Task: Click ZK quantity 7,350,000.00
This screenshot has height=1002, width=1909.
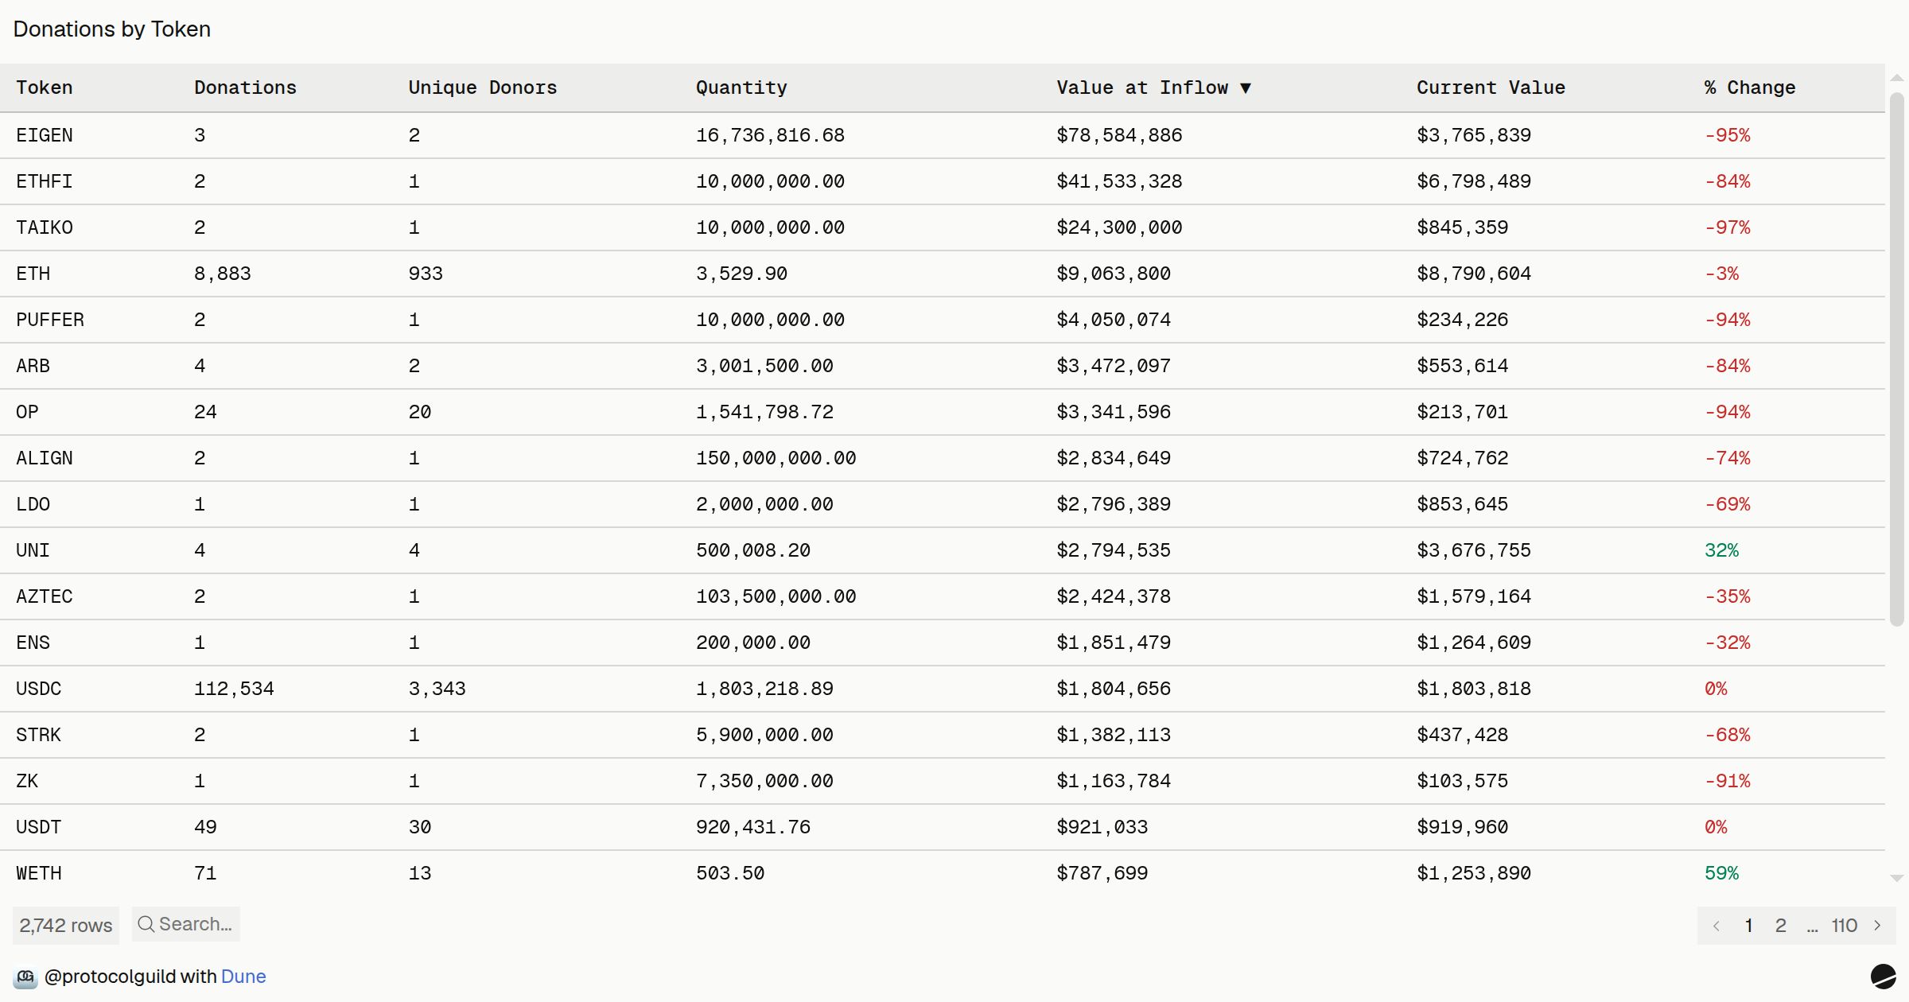Action: [764, 781]
